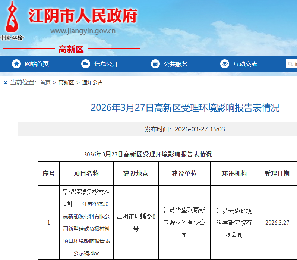Click the chat icon beside 公共服务

tap(155, 64)
